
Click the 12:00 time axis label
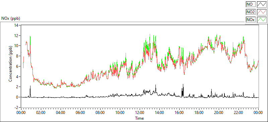tap(140, 112)
